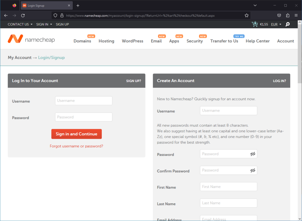Open the Help Center menu

pos(258,41)
